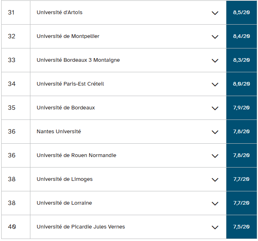Open the Nantes Université details chevron
Viewport: 258px width, 241px height.
[x=215, y=132]
